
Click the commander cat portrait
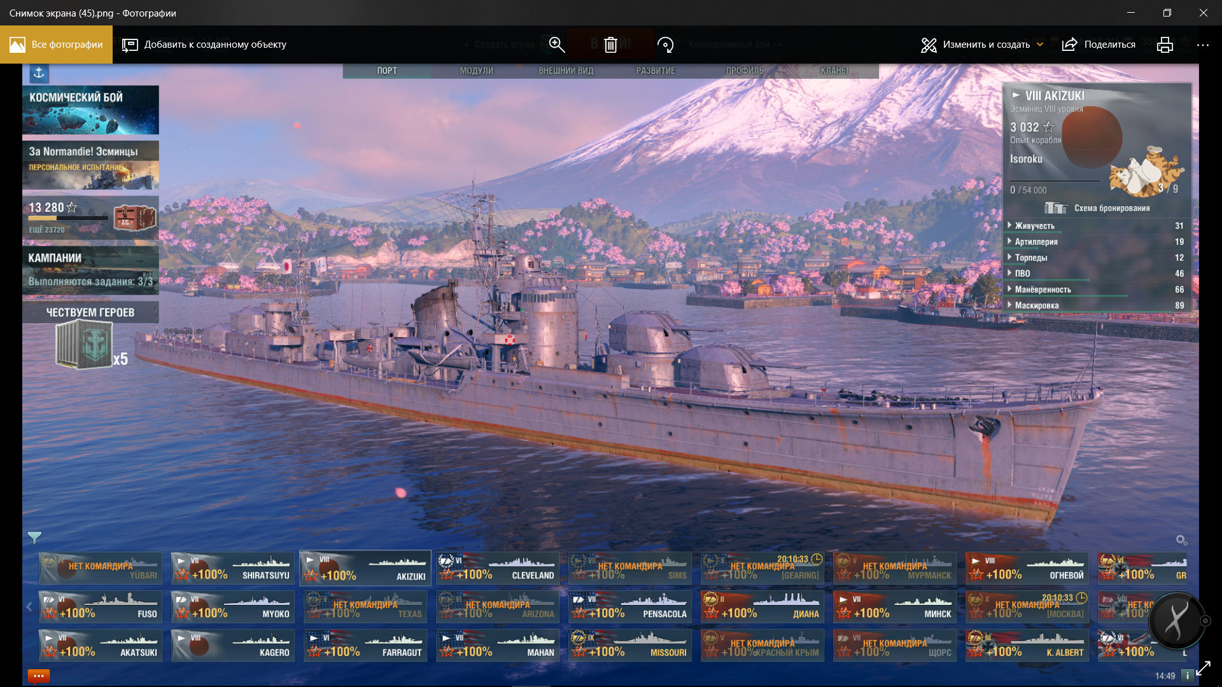point(1147,172)
